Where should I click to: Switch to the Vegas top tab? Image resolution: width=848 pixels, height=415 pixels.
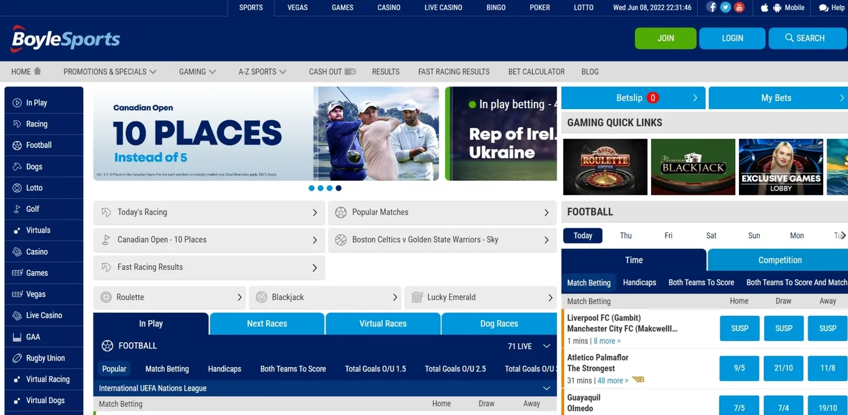pyautogui.click(x=297, y=7)
